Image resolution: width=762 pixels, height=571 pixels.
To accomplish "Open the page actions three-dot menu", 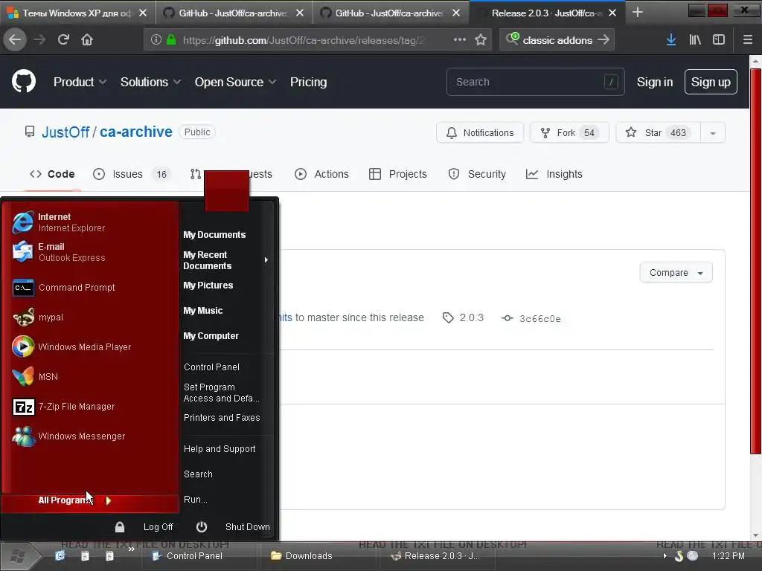I will click(x=459, y=40).
